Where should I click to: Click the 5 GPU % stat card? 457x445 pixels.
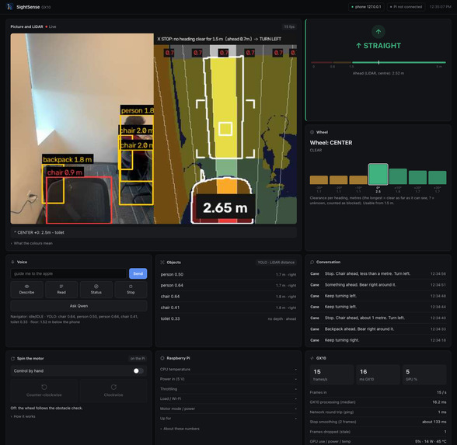coord(424,374)
